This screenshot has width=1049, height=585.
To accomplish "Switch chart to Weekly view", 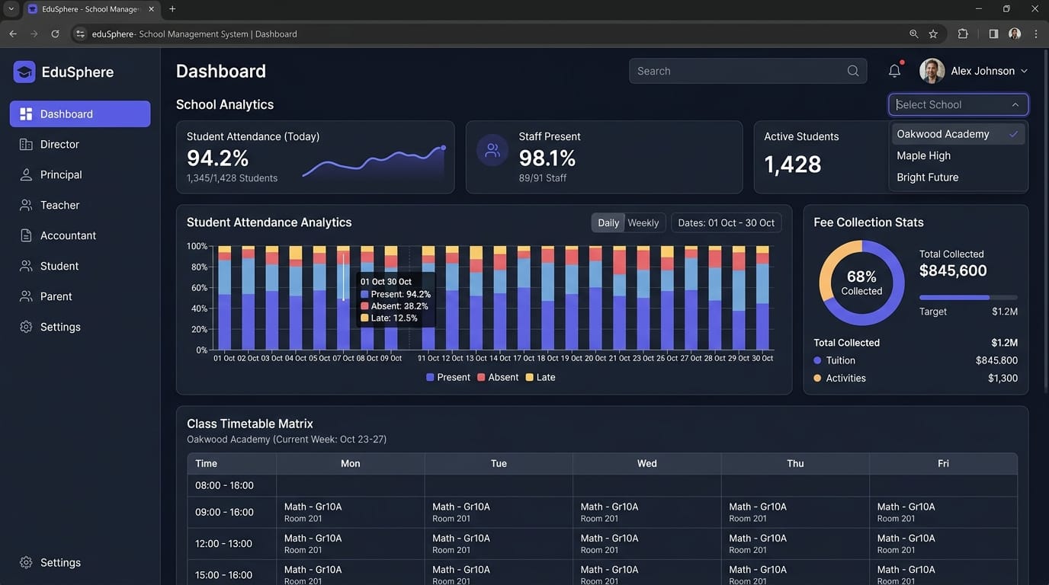I will pyautogui.click(x=643, y=222).
